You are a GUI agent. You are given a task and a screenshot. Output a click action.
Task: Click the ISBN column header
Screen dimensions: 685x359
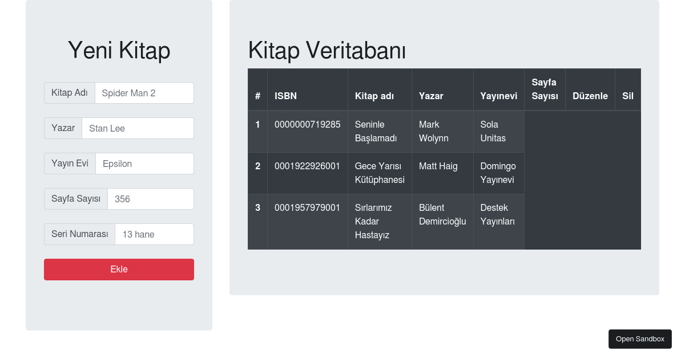pos(285,96)
